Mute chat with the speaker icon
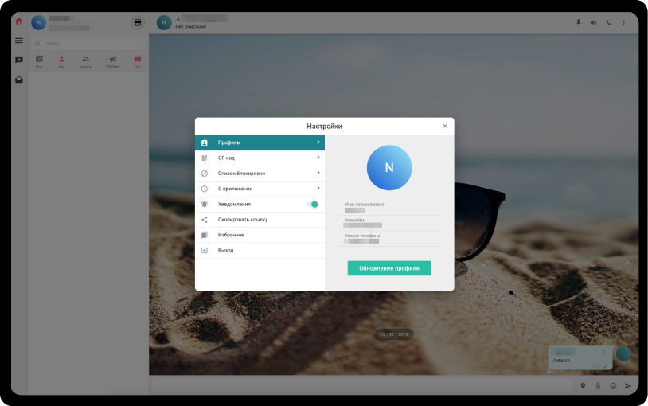The width and height of the screenshot is (648, 406). tap(594, 22)
